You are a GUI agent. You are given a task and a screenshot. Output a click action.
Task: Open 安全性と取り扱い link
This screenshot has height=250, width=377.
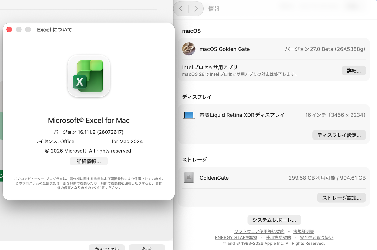point(316,237)
